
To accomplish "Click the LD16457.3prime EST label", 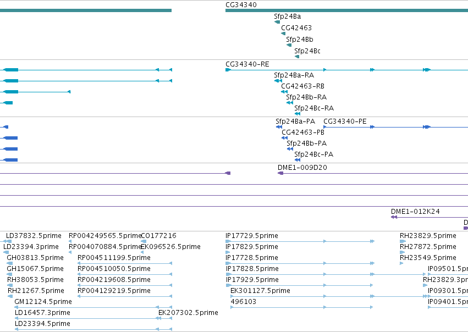I will pos(42,313).
